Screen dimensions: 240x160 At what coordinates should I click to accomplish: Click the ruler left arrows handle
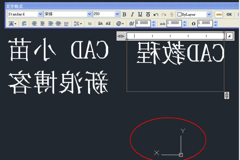(121, 36)
